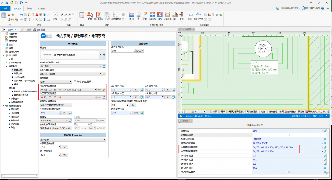Expand the 项目信息 tree node
The height and width of the screenshot is (180, 332).
click(3, 34)
